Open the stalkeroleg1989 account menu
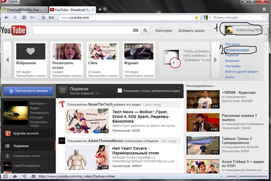Image resolution: width=271 pixels, height=181 pixels. point(243,30)
